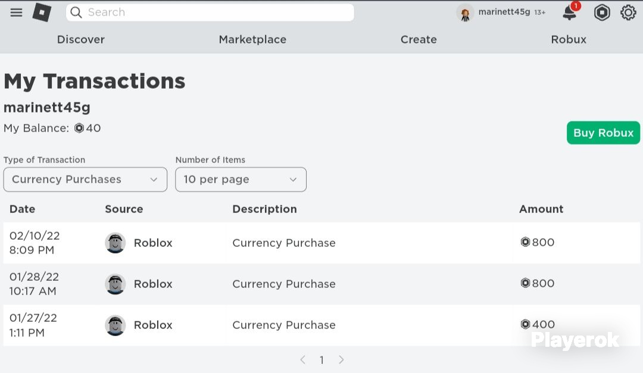This screenshot has height=373, width=643.
Task: Click the date 01/27/22 1:11 PM
Action: pyautogui.click(x=33, y=325)
